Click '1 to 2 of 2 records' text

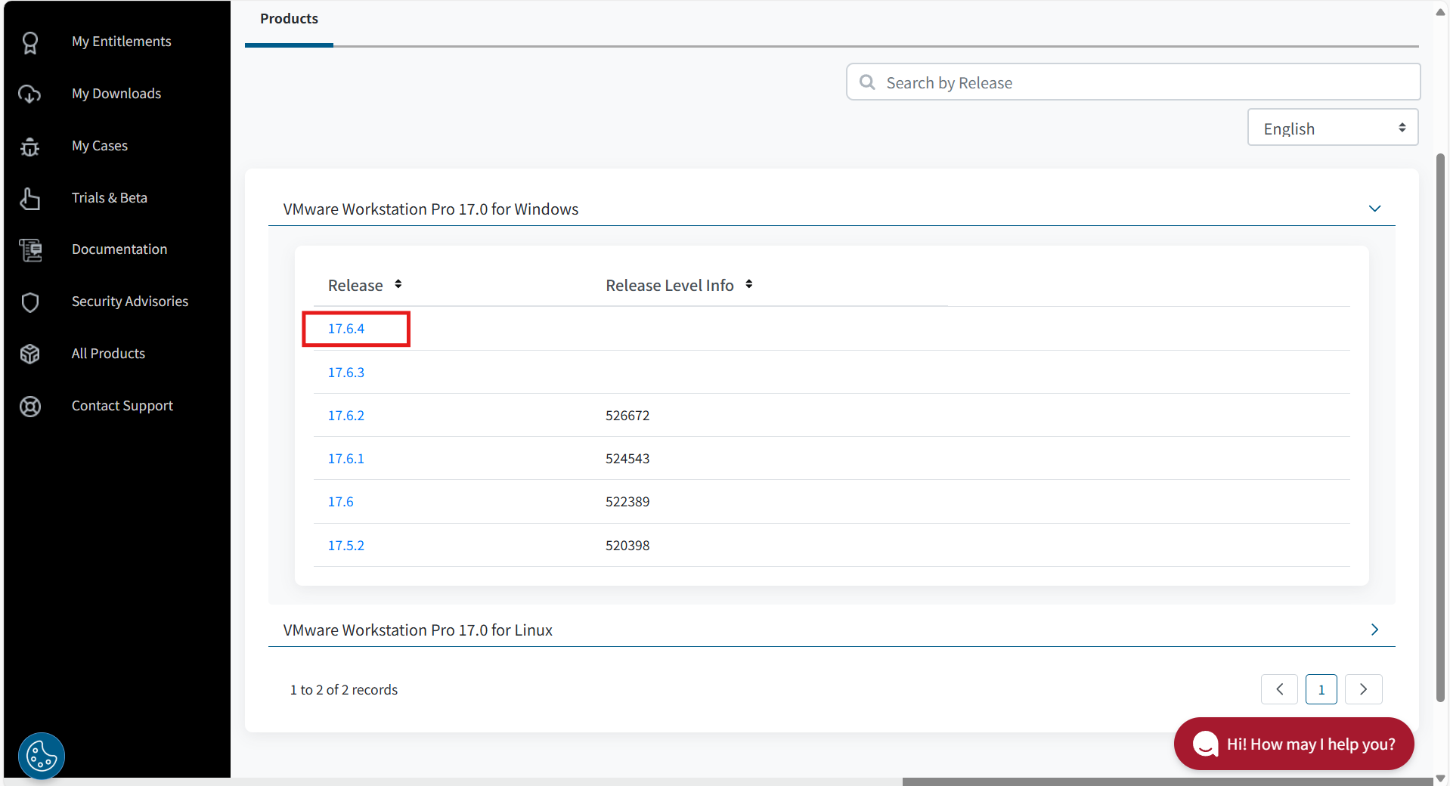pyautogui.click(x=344, y=690)
